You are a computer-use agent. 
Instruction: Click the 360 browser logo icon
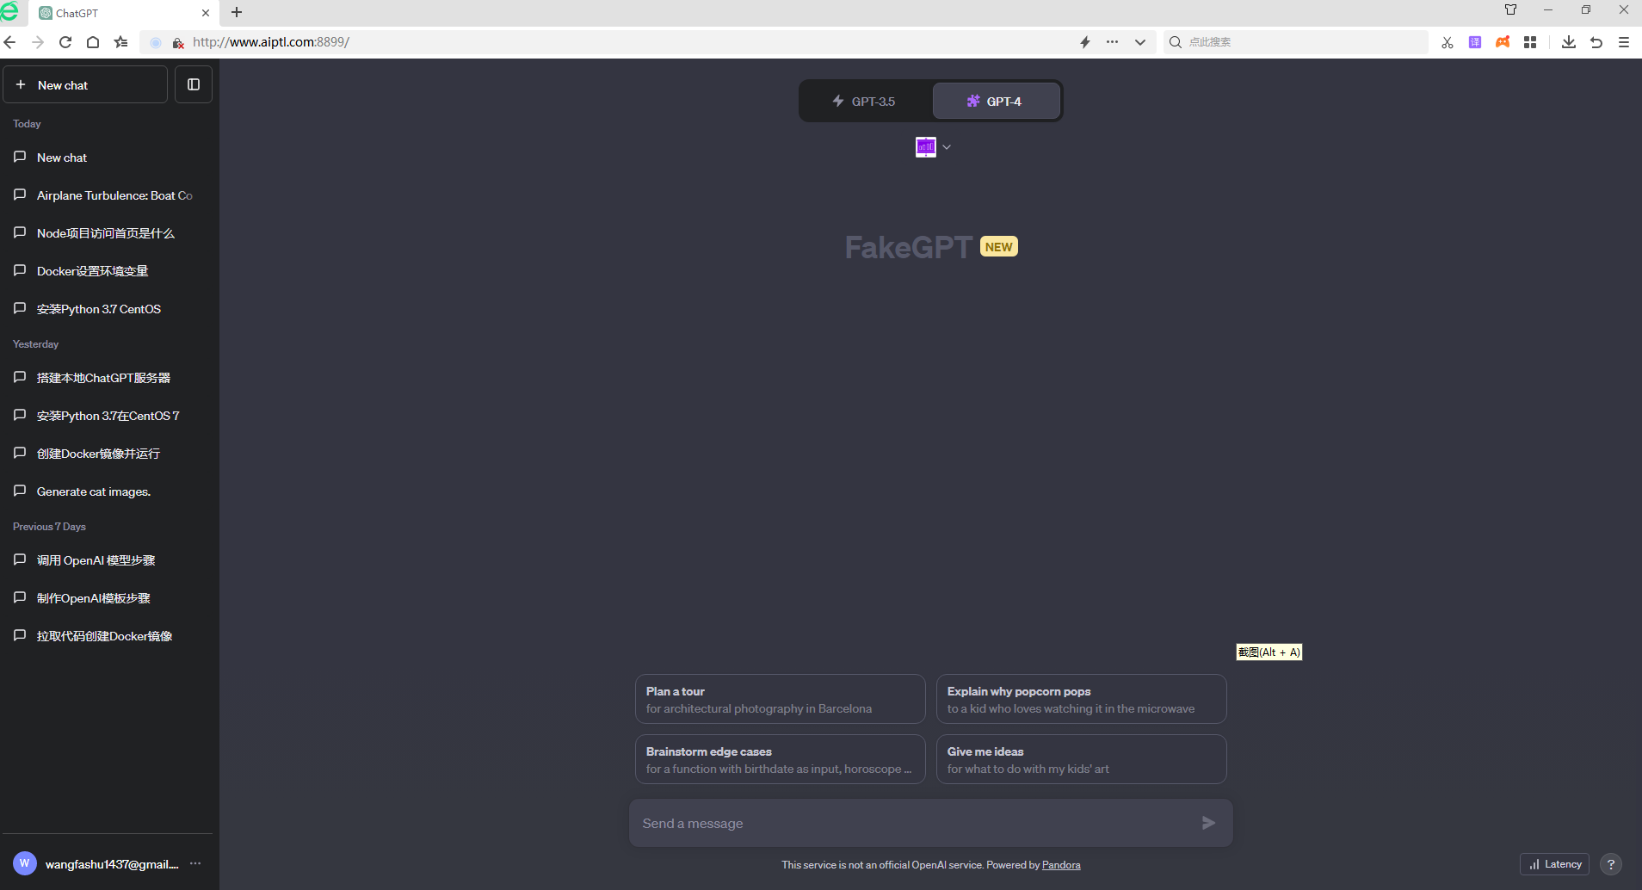(x=9, y=10)
